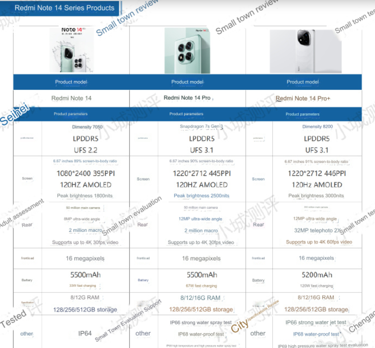The image size is (375, 348).
Task: Select the '1220*2712 445PPI' resolution text
Action: [x=202, y=173]
